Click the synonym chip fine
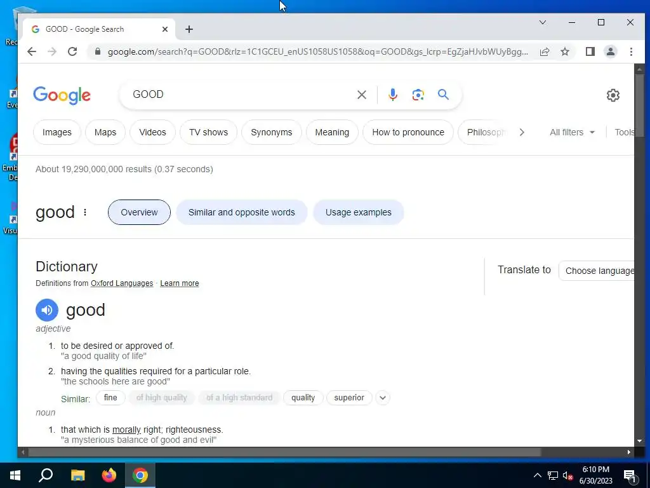This screenshot has width=650, height=488. click(110, 398)
